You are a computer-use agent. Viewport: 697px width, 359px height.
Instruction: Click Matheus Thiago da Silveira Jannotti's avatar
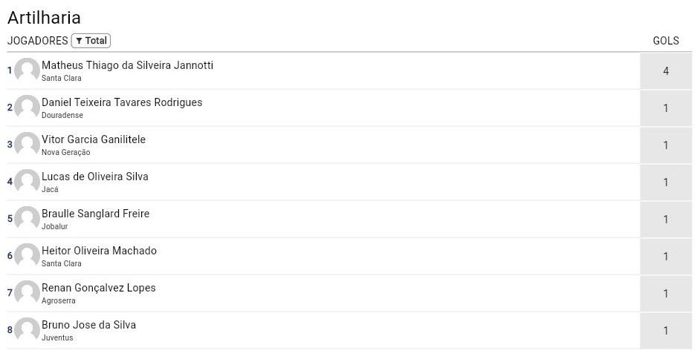click(x=27, y=70)
